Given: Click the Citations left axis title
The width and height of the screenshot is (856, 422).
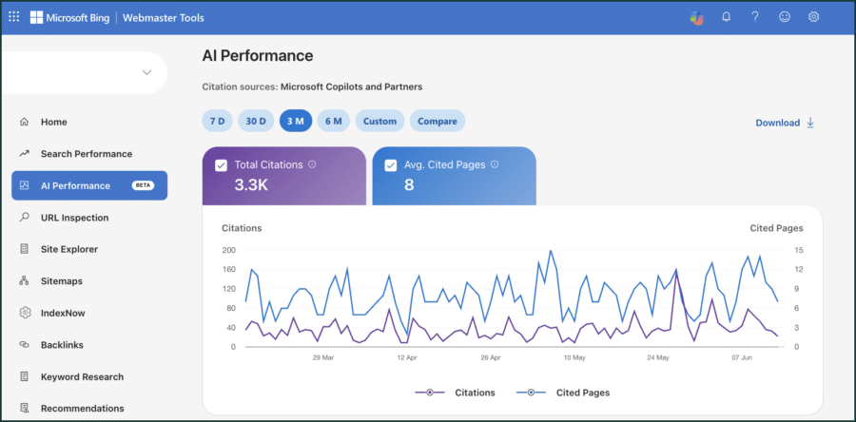Looking at the screenshot, I should tap(242, 228).
